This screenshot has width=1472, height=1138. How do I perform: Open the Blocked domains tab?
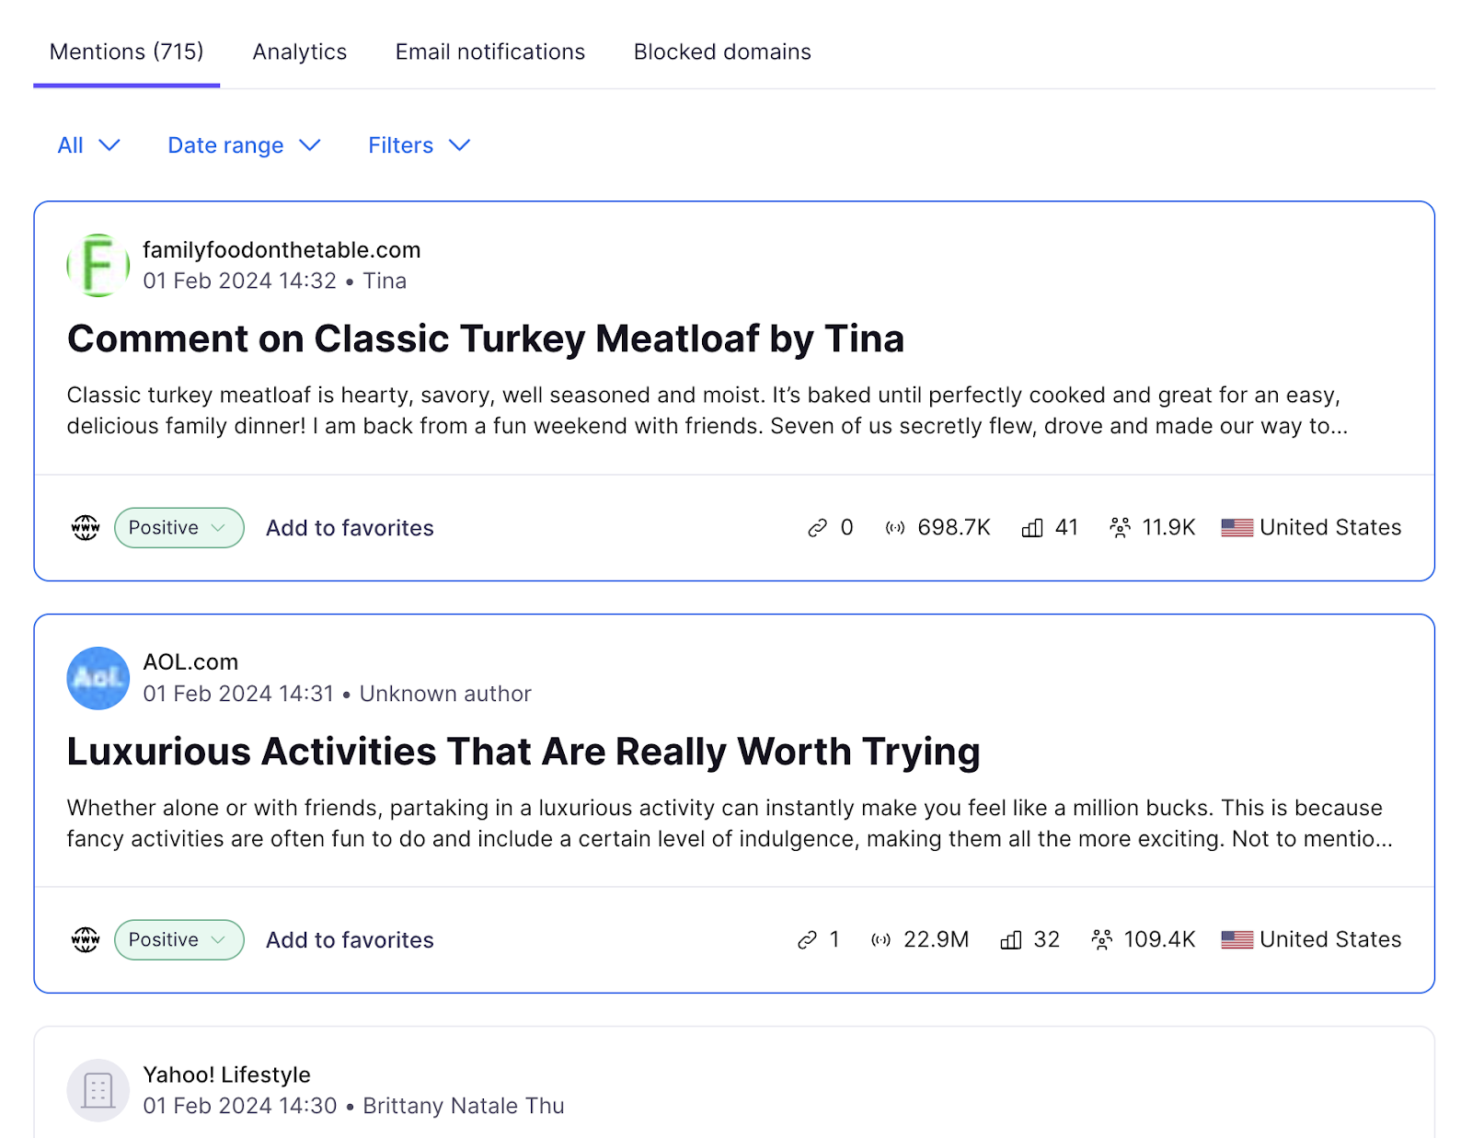[x=721, y=52]
